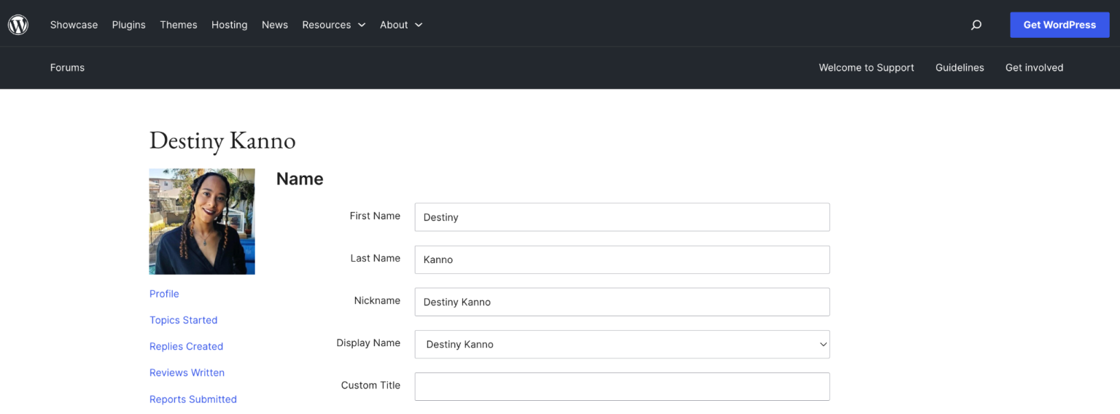Image resolution: width=1120 pixels, height=414 pixels.
Task: Click the Display Name label
Action: click(x=368, y=343)
